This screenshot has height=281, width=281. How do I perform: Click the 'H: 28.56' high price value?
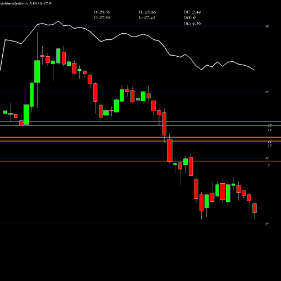(147, 12)
